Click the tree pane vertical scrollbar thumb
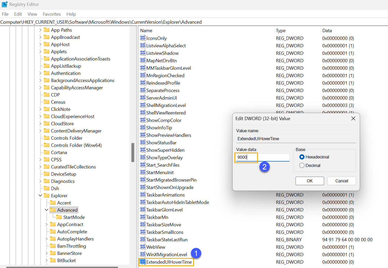The height and width of the screenshot is (268, 388). (x=133, y=153)
